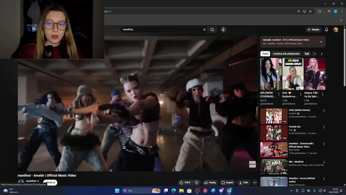The width and height of the screenshot is (346, 195).
Task: Show more filter chips with right chevron
Action: coord(321,54)
